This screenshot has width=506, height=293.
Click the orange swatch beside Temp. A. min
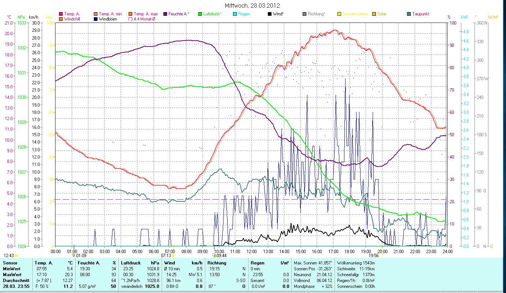pos(96,14)
